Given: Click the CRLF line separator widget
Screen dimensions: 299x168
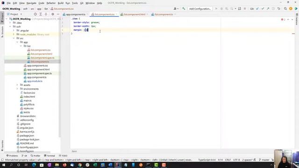Looking at the screenshot, I should (x=228, y=160).
